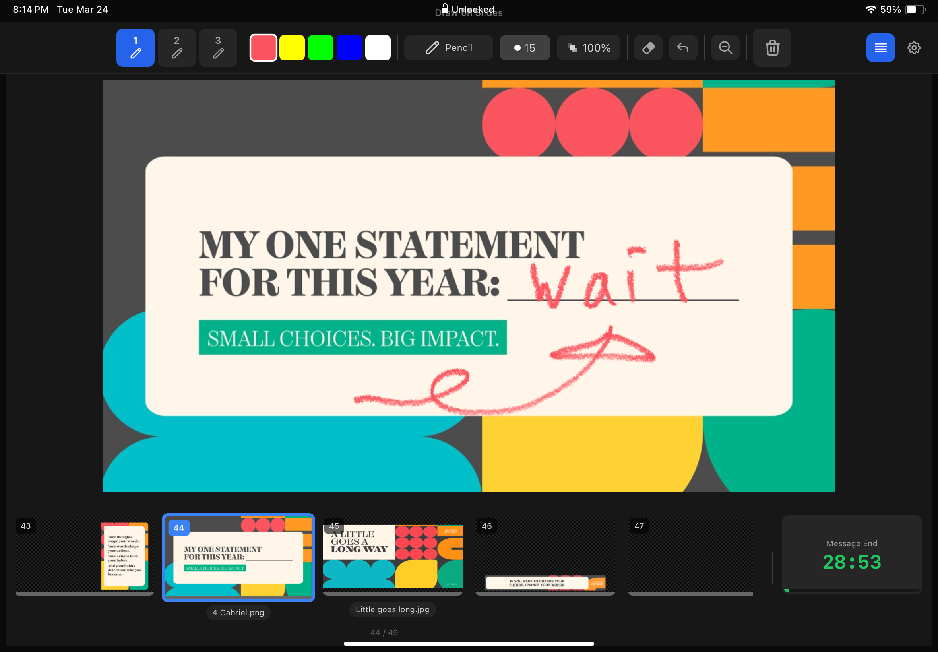
Task: Clear all annotations with the trash icon
Action: [x=772, y=48]
